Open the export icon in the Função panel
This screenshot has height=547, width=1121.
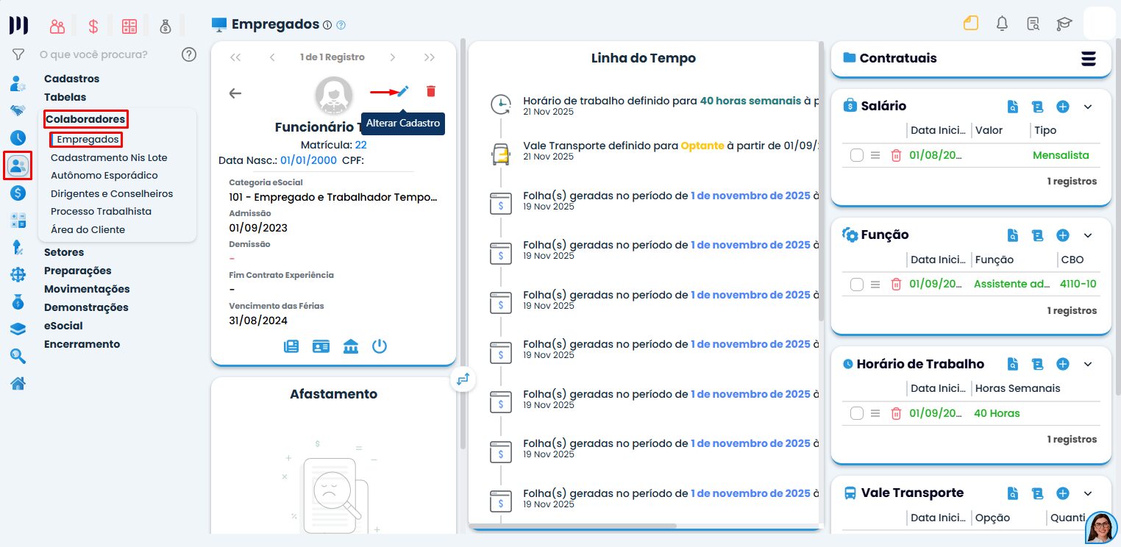[x=1037, y=235]
